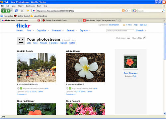Click the buddy icon avatar face
This screenshot has height=119, width=166.
pyautogui.click(x=21, y=41)
